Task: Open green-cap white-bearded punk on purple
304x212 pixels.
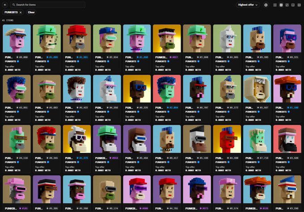Action: [x=107, y=139]
